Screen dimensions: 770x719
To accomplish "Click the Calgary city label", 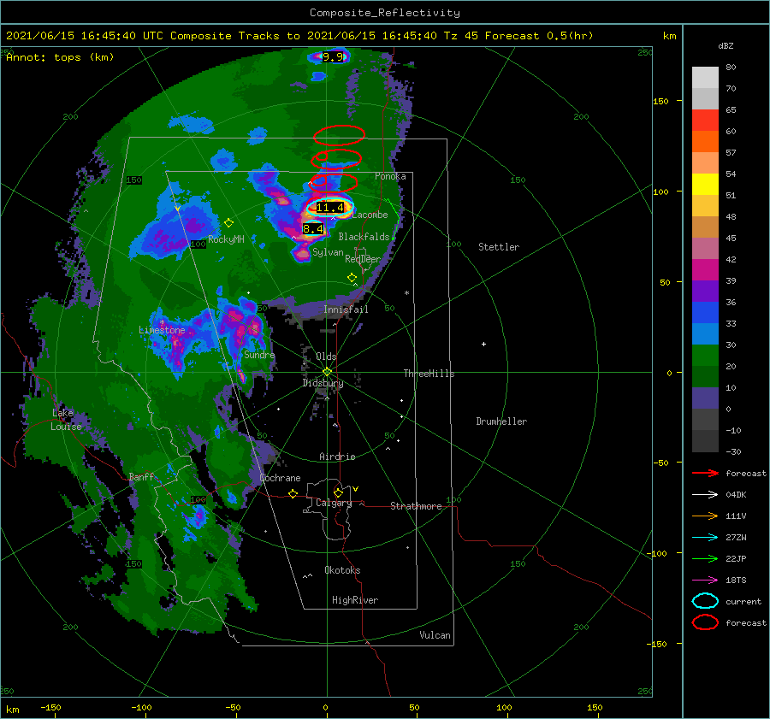I will [334, 503].
